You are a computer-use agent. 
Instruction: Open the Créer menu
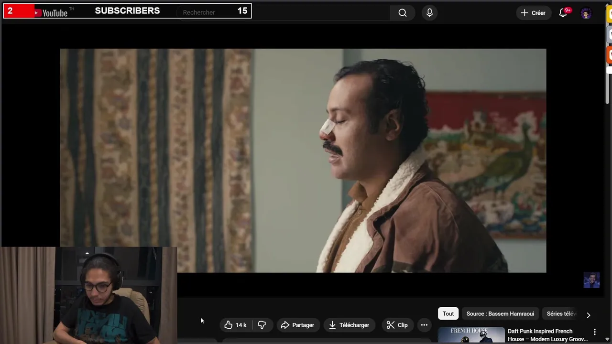pyautogui.click(x=534, y=13)
